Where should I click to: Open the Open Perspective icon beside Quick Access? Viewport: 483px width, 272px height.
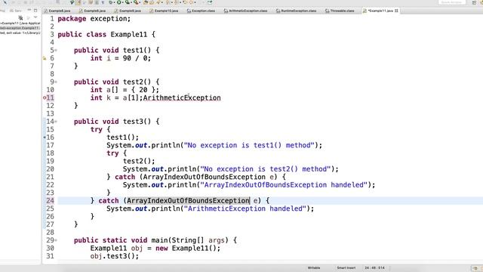click(474, 2)
